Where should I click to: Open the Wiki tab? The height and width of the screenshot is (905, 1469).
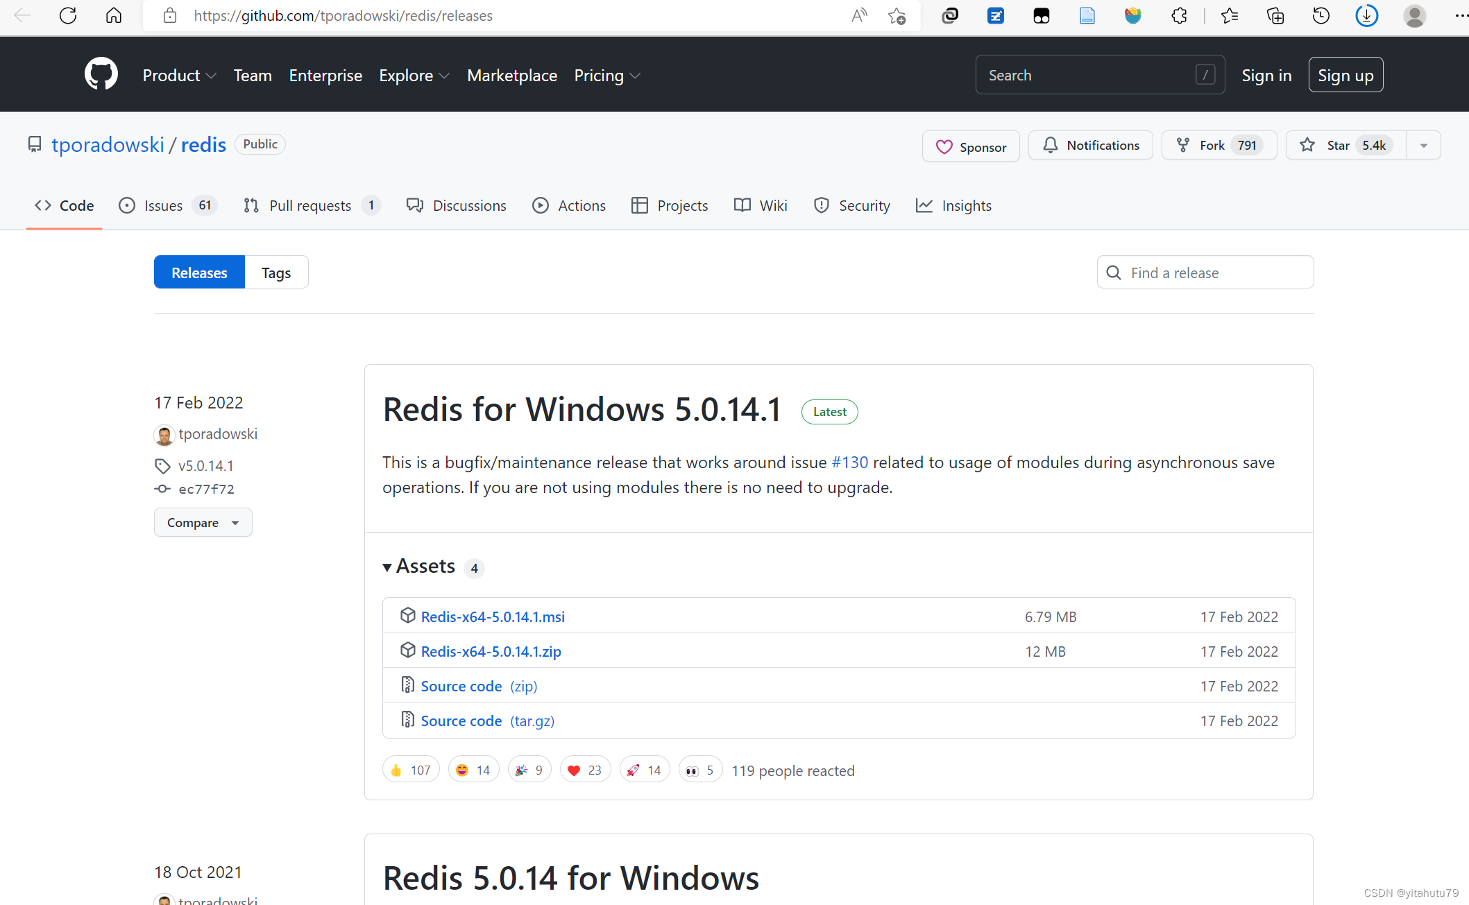(761, 205)
